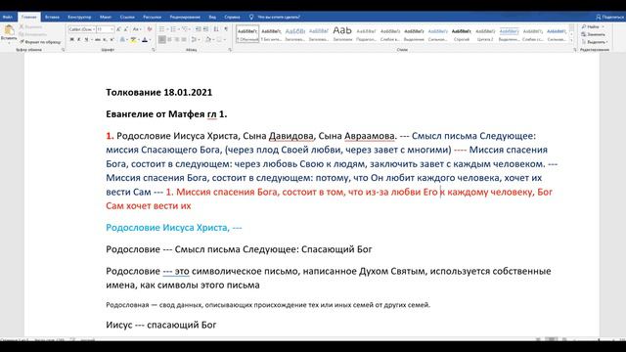
Task: Justify the paragraph text
Action: pyautogui.click(x=184, y=39)
